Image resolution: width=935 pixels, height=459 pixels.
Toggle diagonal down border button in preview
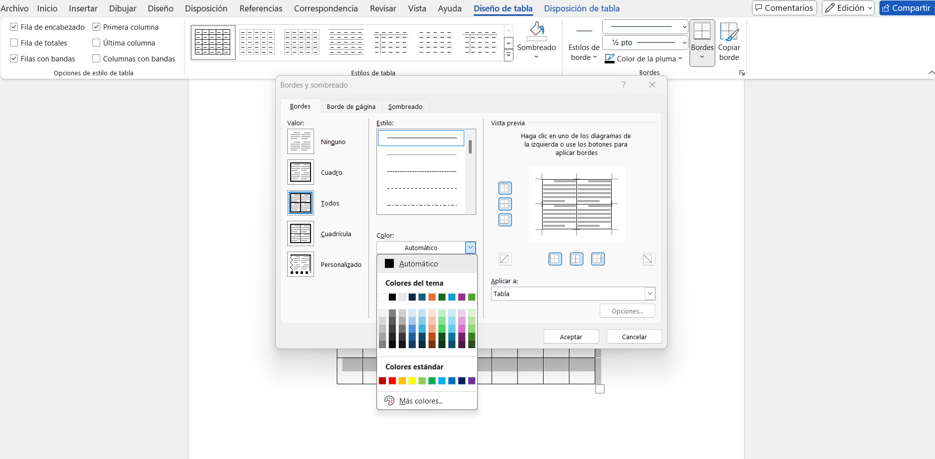tap(648, 259)
